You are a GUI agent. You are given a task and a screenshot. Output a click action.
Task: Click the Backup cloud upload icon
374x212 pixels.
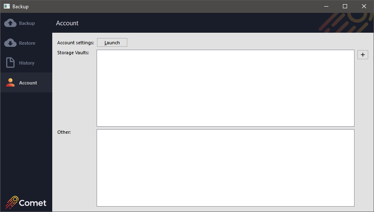(10, 23)
